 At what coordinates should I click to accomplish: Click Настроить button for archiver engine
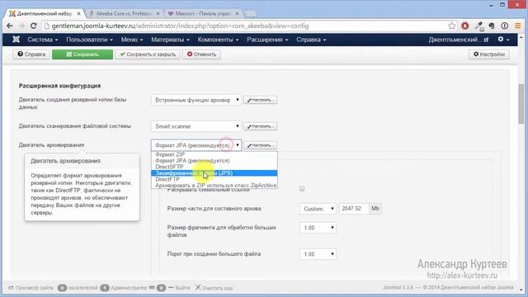261,145
